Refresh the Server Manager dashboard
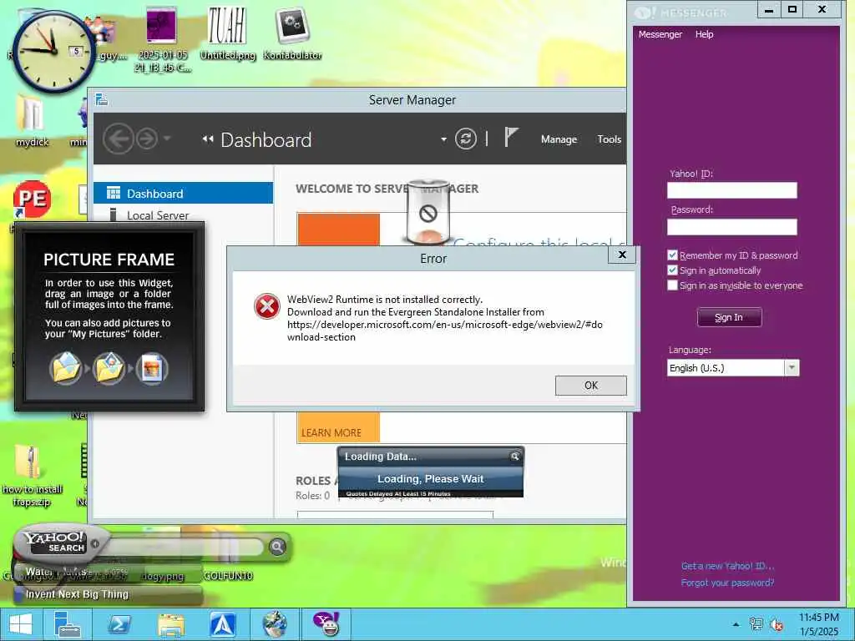855x641 pixels. (x=466, y=139)
